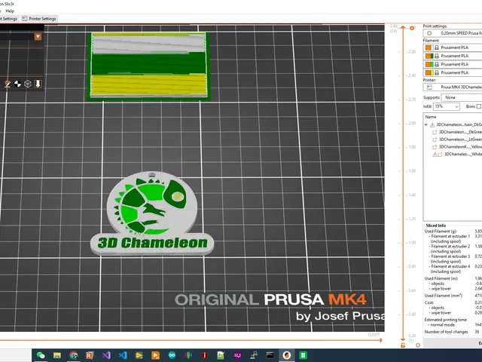This screenshot has height=362, width=482.
Task: Open the Help menu
Action: point(10,11)
